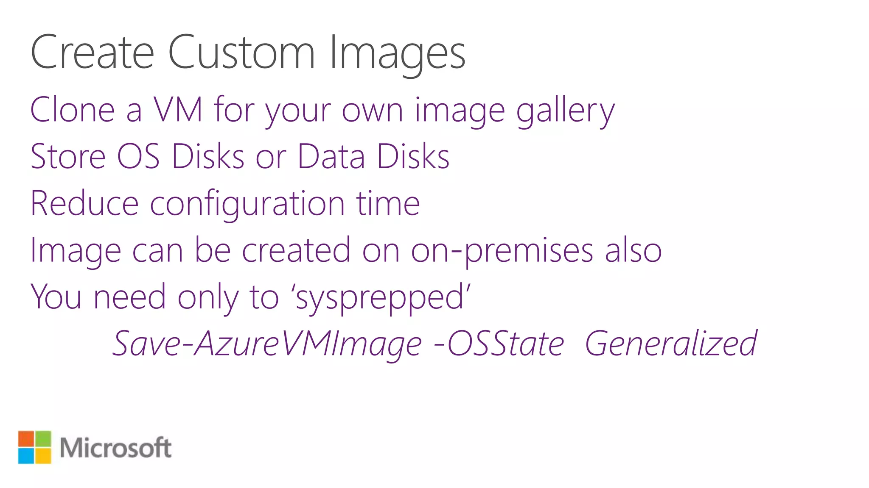Click the '-OSState' parameter text

499,344
